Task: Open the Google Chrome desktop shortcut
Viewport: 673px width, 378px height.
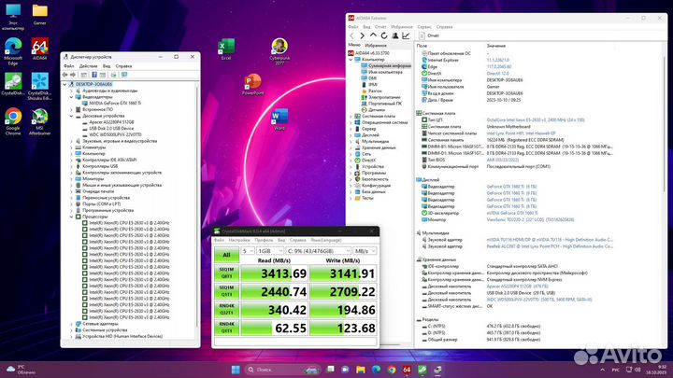Action: click(x=13, y=120)
